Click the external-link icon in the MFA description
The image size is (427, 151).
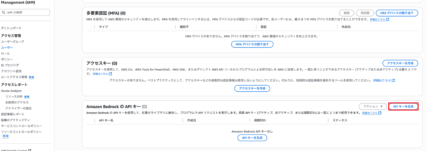tap(388, 20)
